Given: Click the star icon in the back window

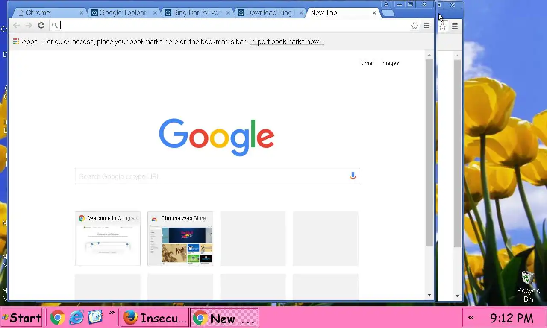Looking at the screenshot, I should 443,26.
